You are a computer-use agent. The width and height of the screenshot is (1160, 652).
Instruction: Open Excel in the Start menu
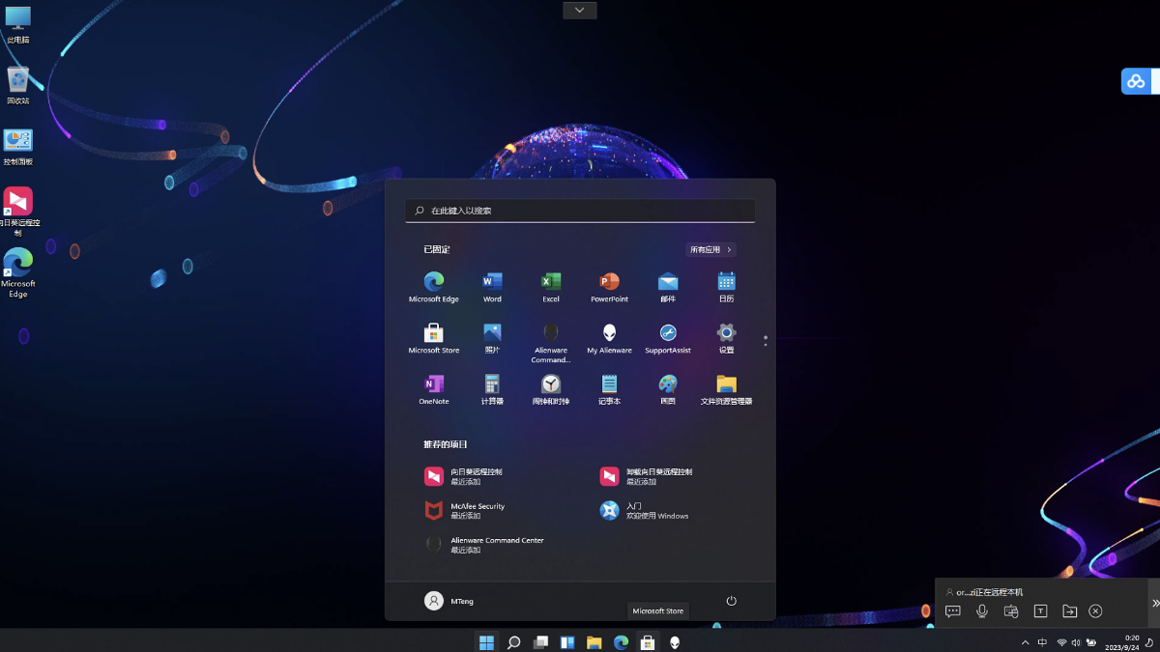click(x=551, y=286)
